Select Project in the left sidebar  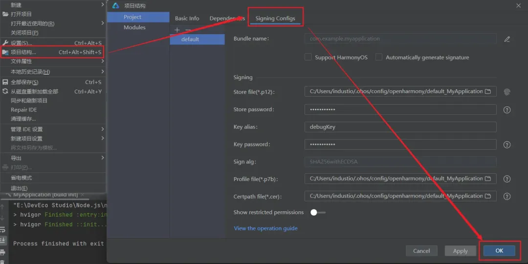point(138,17)
